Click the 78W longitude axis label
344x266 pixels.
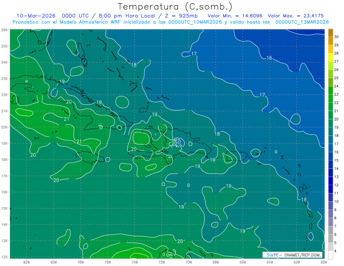pyautogui.click(x=81, y=262)
